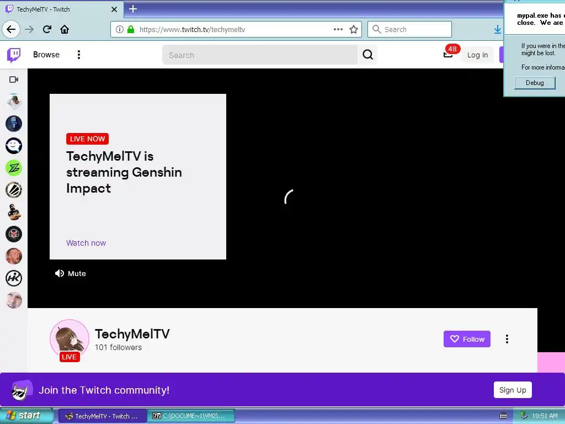Open sidebar channel with red-haired face avatar
The image size is (565, 424).
(14, 256)
